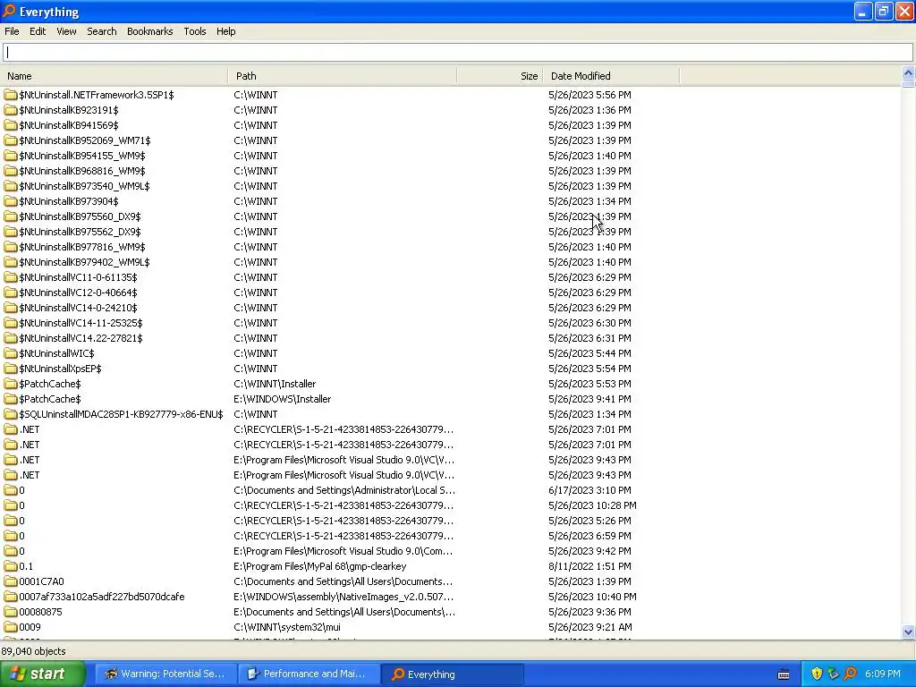Screen dimensions: 916x687
Task: Select the folder icon of $NtUninstallXpsEP$
Action: point(11,368)
